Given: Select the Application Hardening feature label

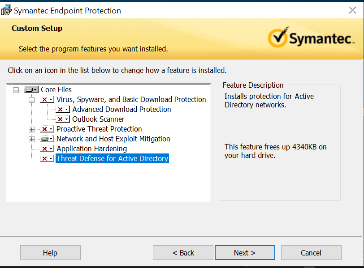Looking at the screenshot, I should tap(91, 149).
